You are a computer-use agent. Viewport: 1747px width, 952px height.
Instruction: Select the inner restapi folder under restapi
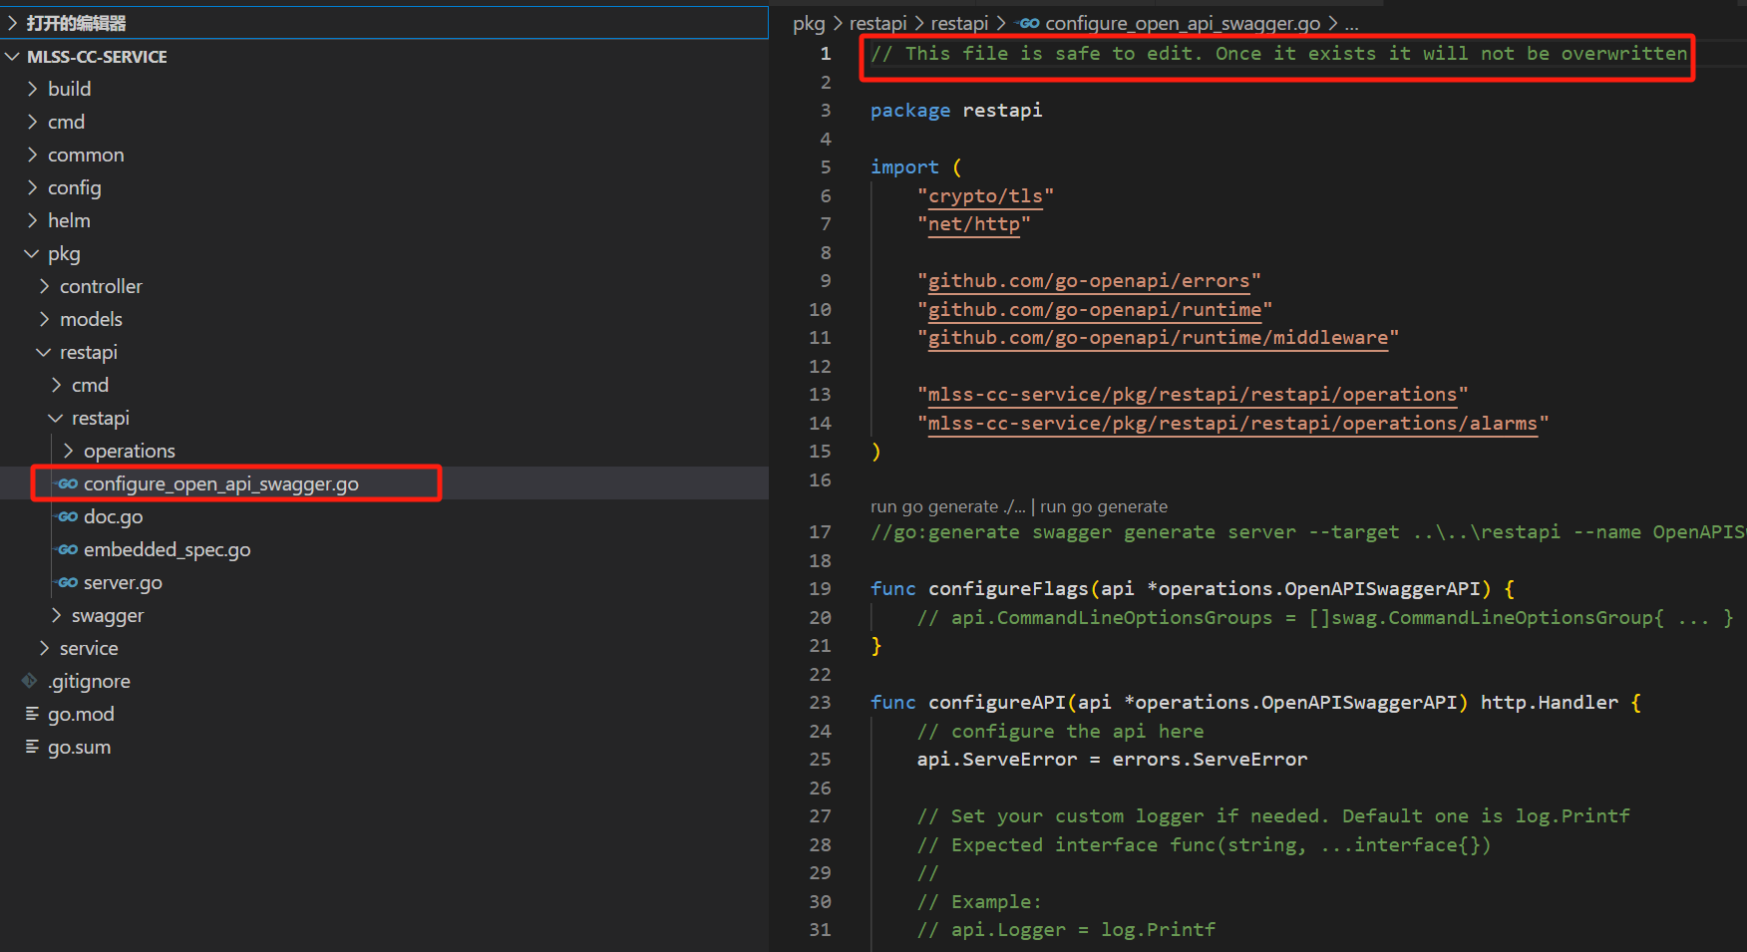pyautogui.click(x=384, y=418)
